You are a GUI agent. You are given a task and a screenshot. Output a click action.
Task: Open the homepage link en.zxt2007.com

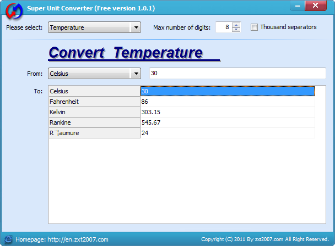tap(78, 239)
